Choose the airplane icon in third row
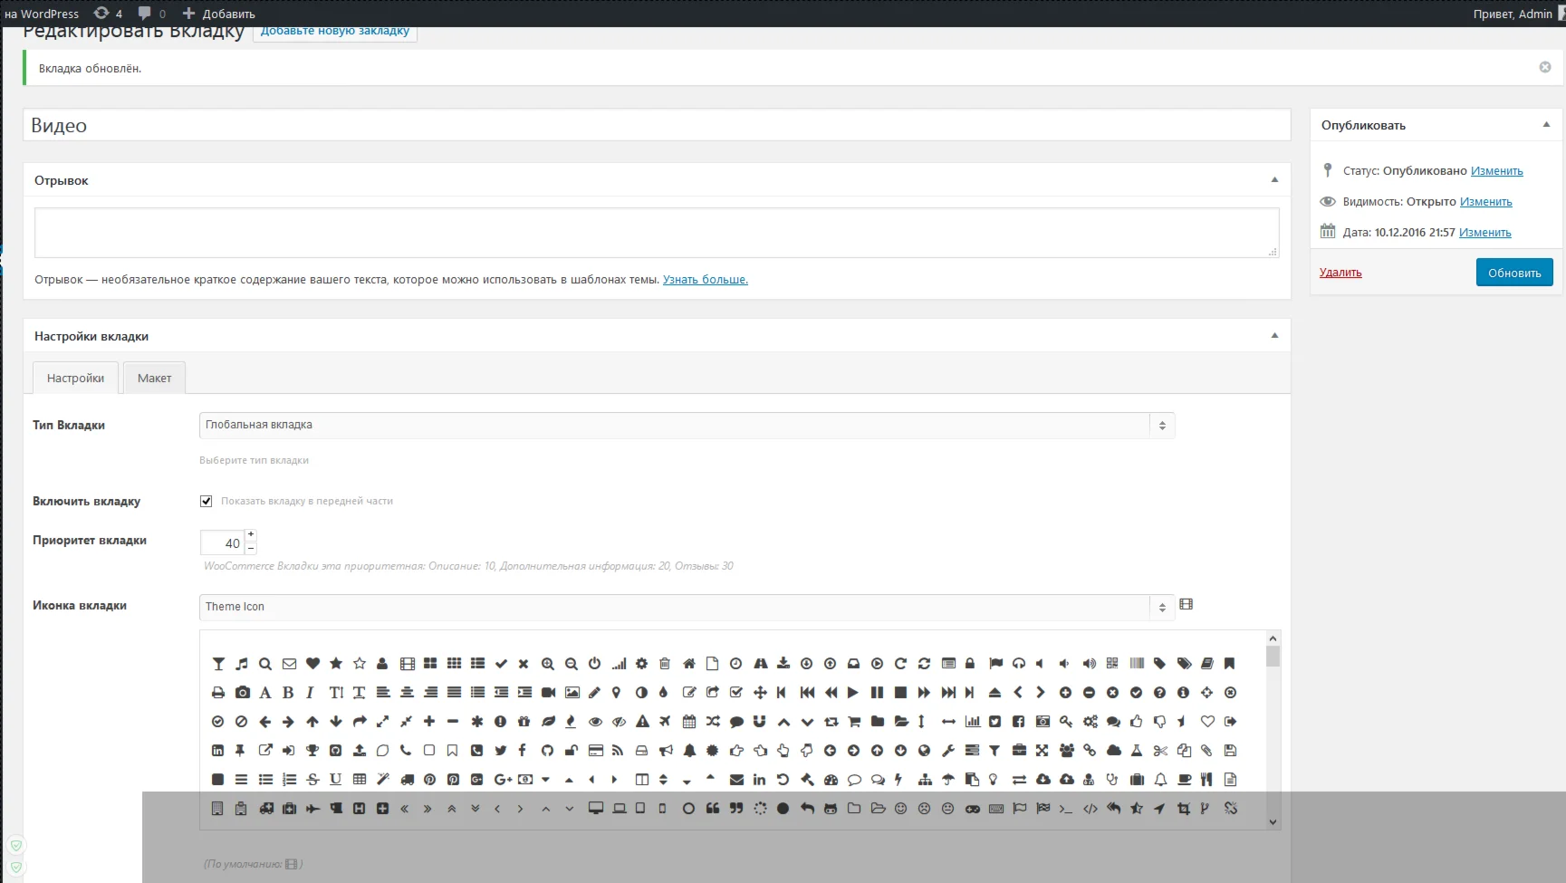Screen dimensions: 1566x883 point(665,722)
